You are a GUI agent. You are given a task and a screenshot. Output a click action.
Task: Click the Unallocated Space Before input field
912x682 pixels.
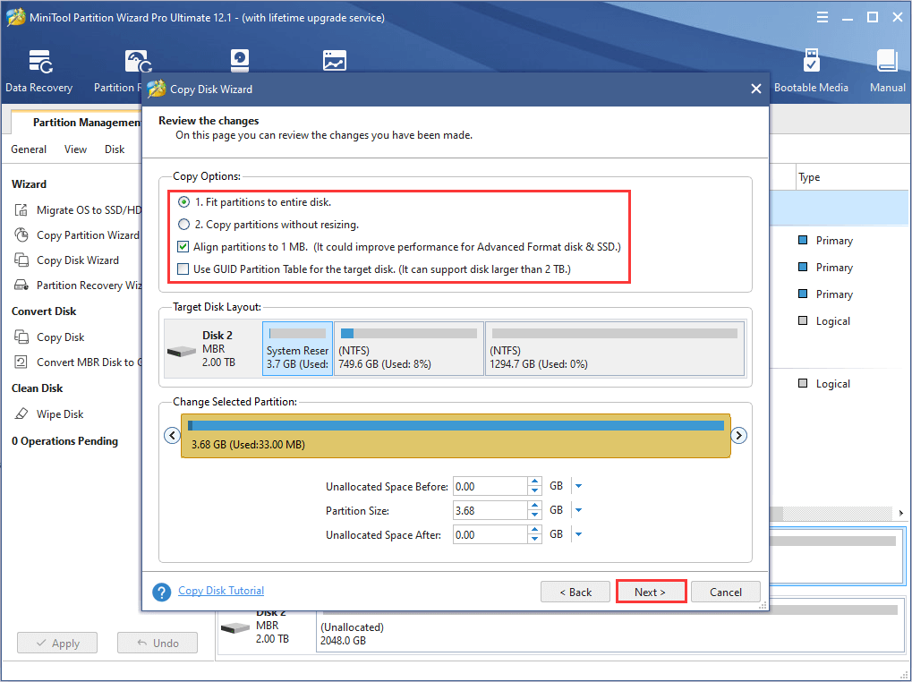pyautogui.click(x=490, y=486)
